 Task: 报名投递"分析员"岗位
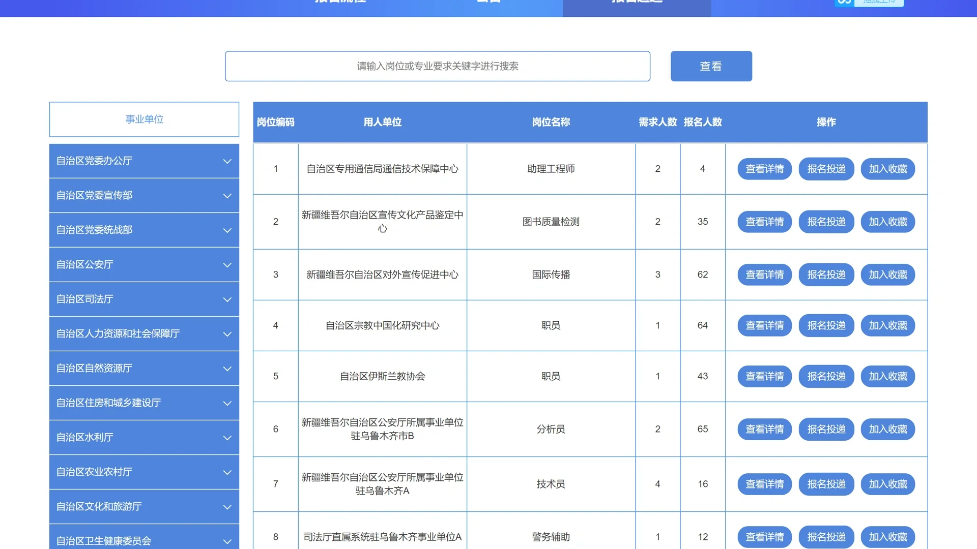(826, 429)
